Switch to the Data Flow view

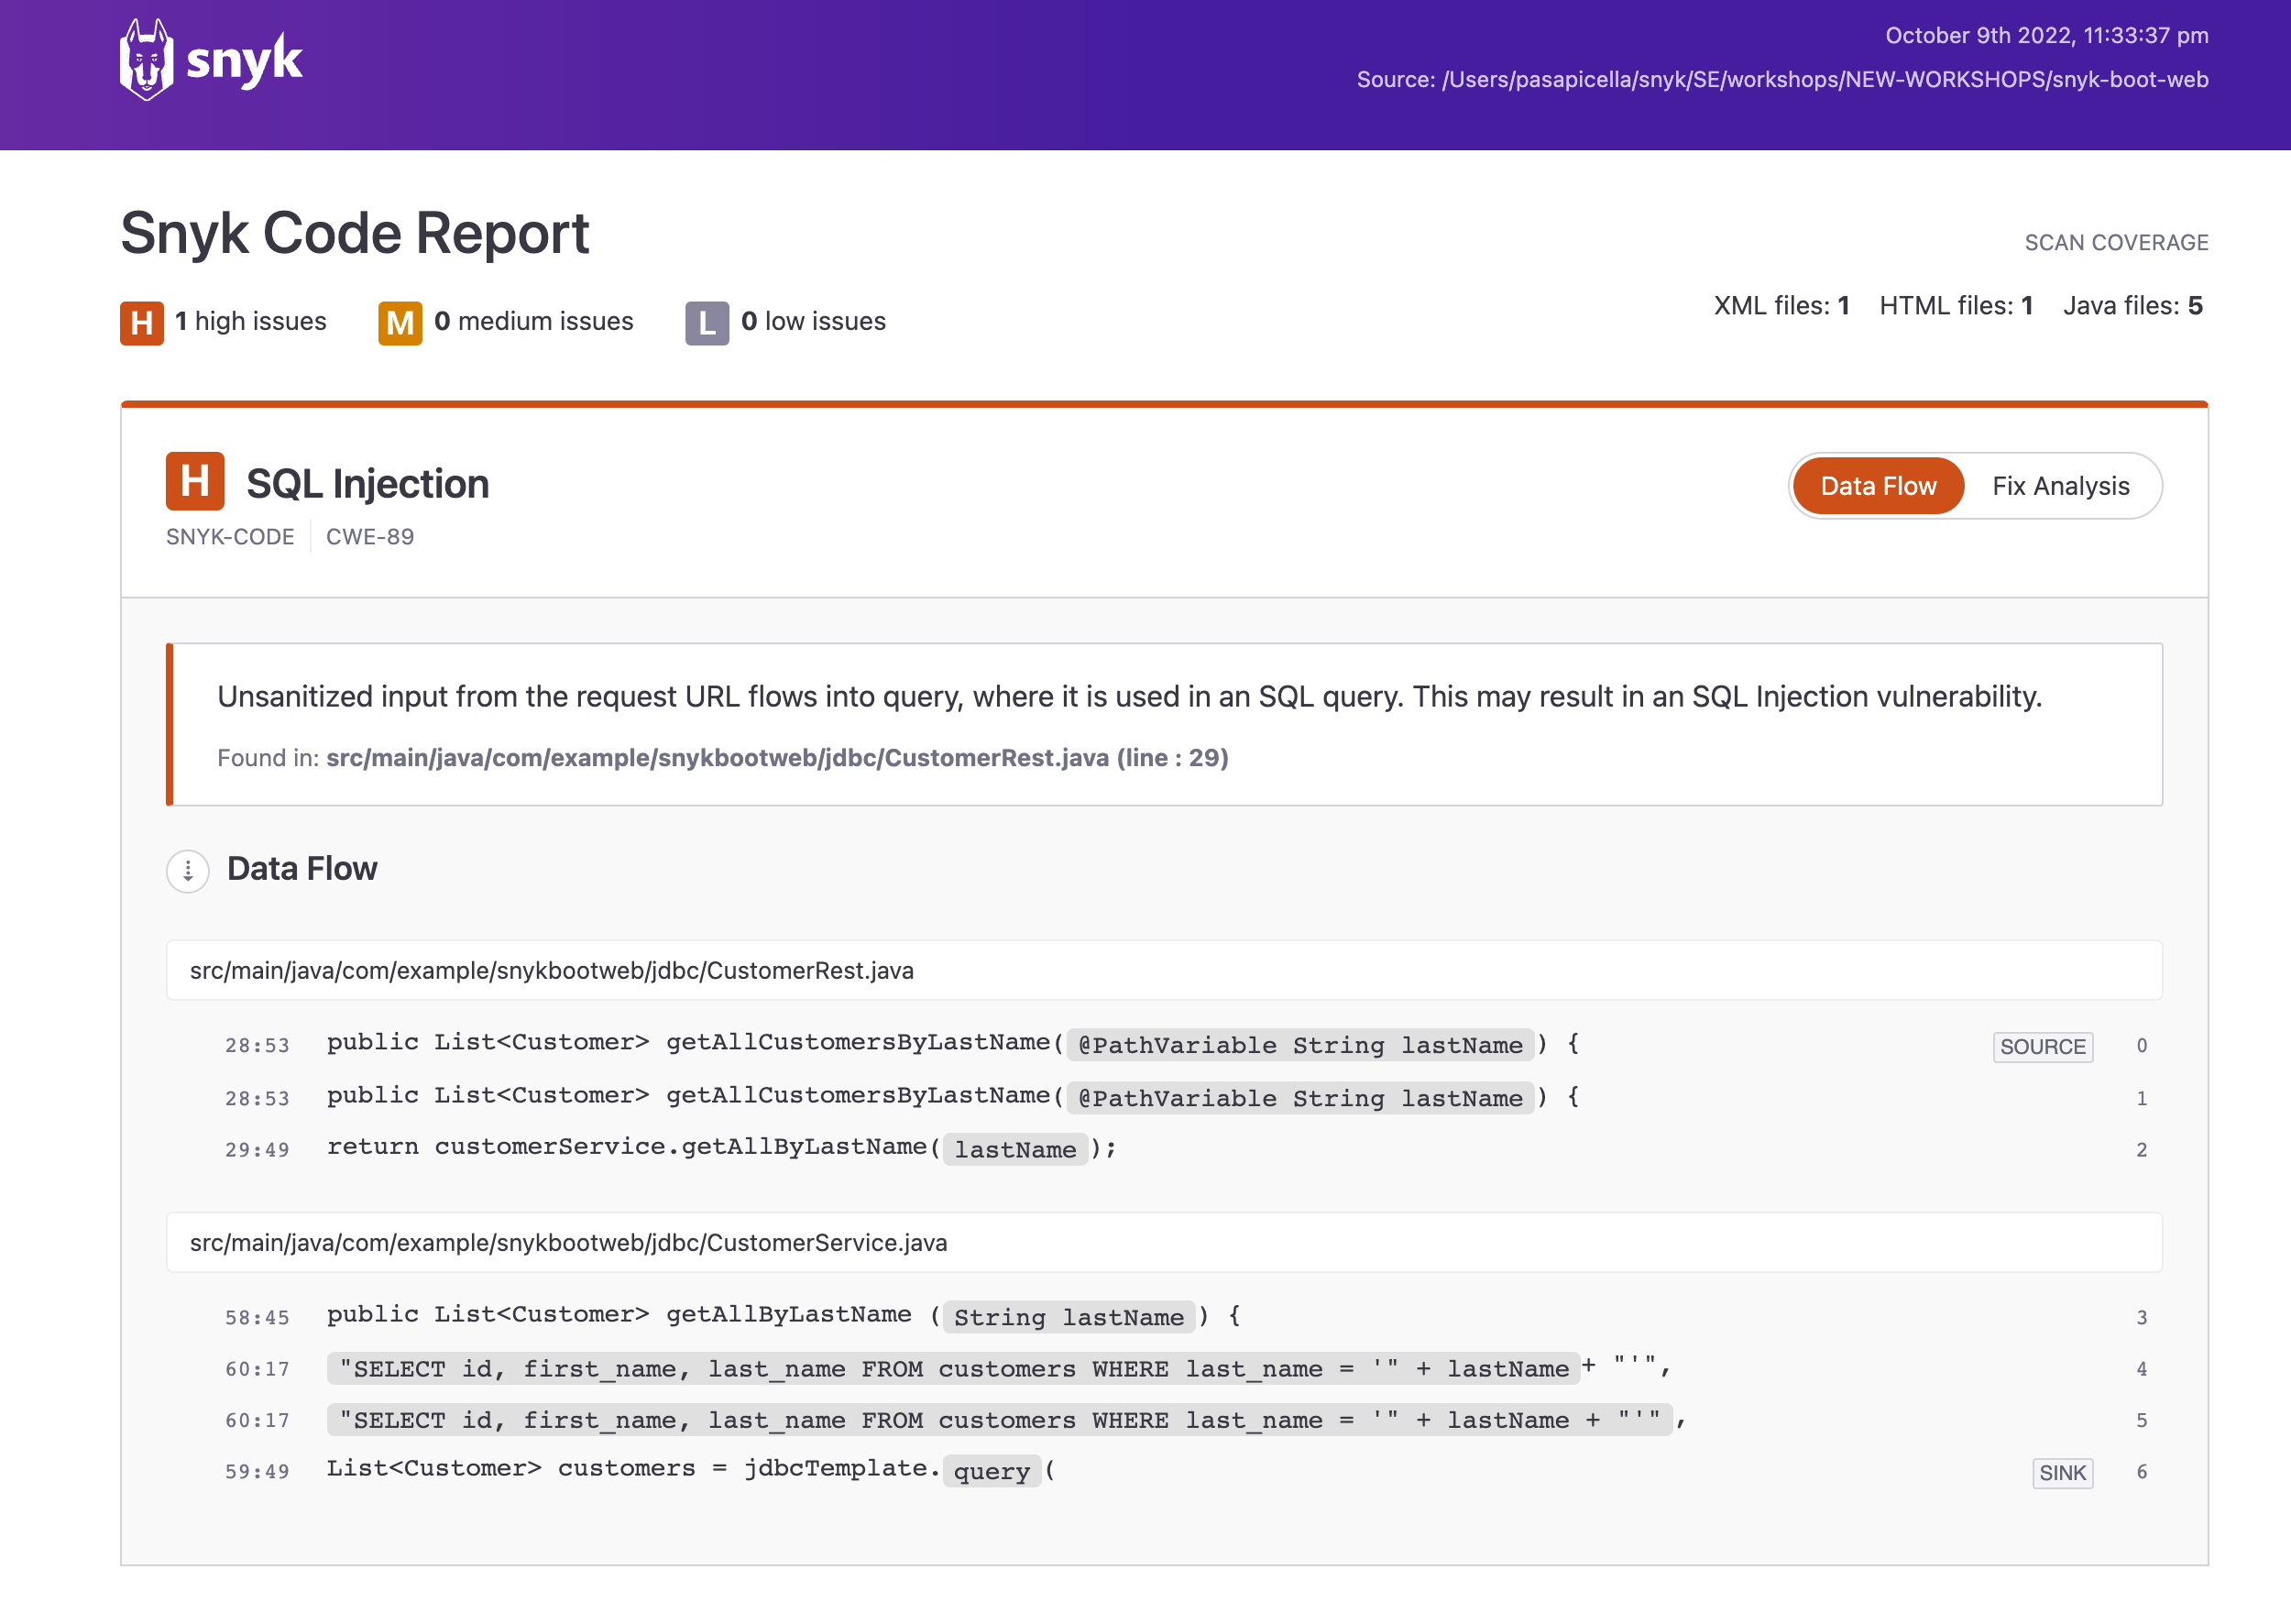click(x=1877, y=486)
